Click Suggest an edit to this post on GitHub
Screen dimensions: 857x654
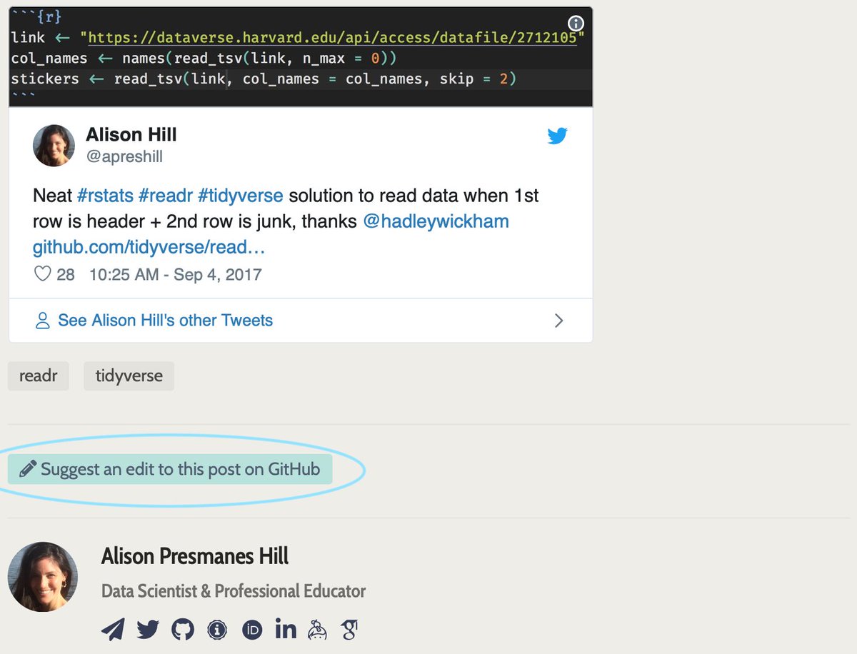[170, 469]
